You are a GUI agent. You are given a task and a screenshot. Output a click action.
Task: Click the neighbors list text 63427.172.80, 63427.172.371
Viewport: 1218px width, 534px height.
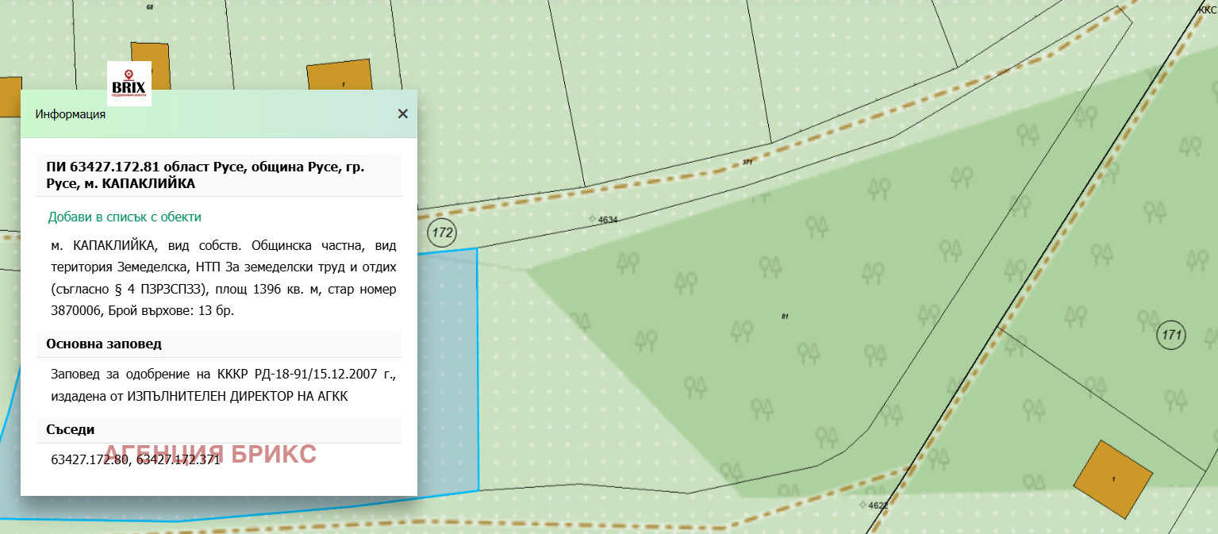135,460
